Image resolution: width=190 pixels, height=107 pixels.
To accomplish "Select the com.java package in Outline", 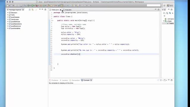I will point(169,19).
